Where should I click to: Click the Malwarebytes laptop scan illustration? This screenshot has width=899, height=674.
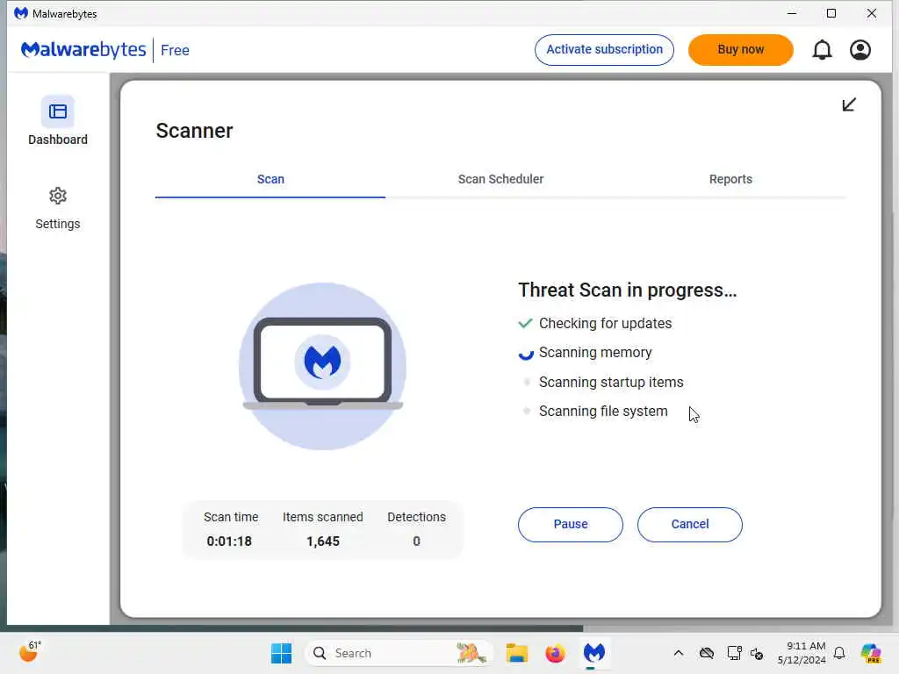click(x=323, y=366)
